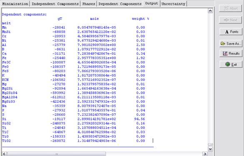
Task: Click the gT value -158333 for TiO
Action: 58,136
